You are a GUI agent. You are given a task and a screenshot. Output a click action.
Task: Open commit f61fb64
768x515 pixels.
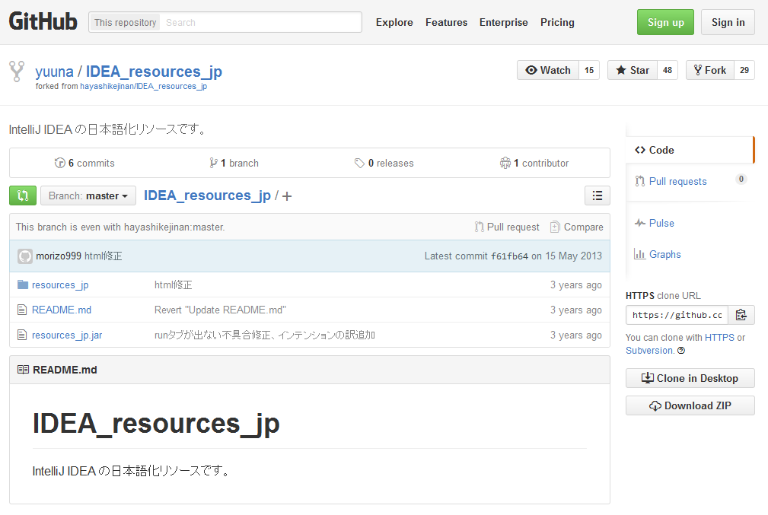coord(509,256)
